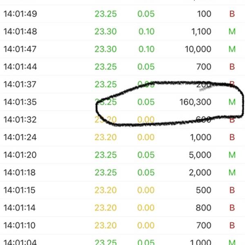Click the M flag on the 14:01:20 row
This screenshot has width=245, height=245.
coord(232,155)
